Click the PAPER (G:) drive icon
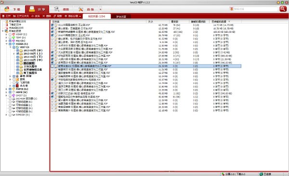 click(13, 89)
